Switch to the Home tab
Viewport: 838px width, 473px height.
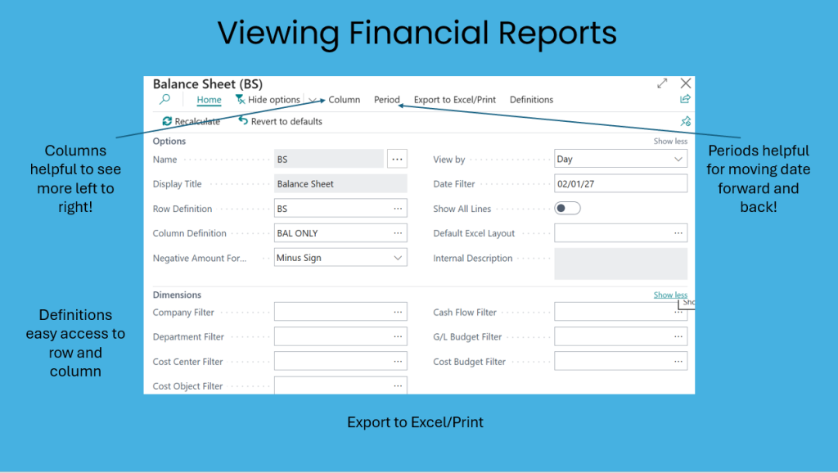tap(209, 100)
